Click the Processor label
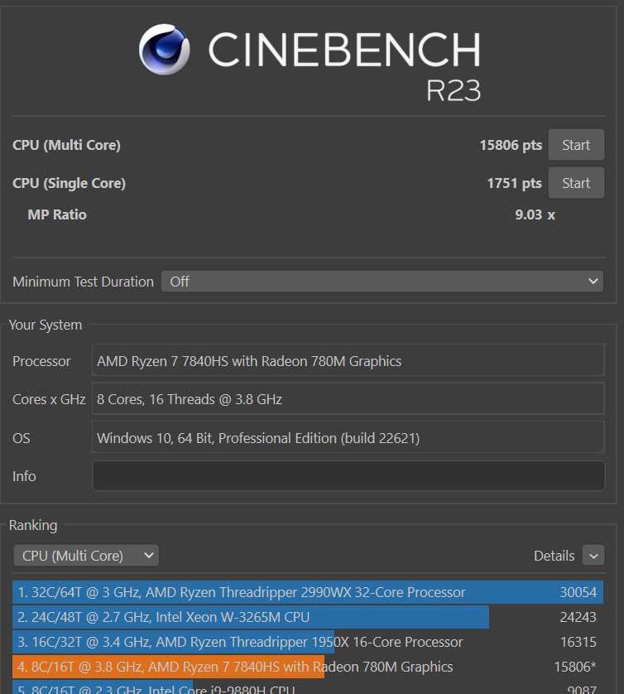624x694 pixels. click(41, 361)
